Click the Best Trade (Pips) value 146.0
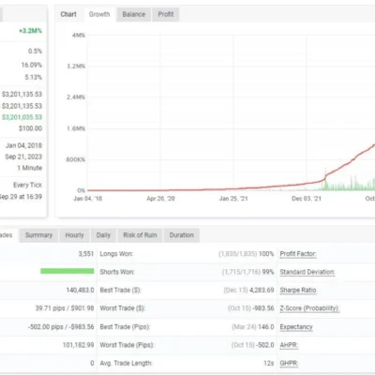Screen dimensions: 375x375 (x=266, y=327)
